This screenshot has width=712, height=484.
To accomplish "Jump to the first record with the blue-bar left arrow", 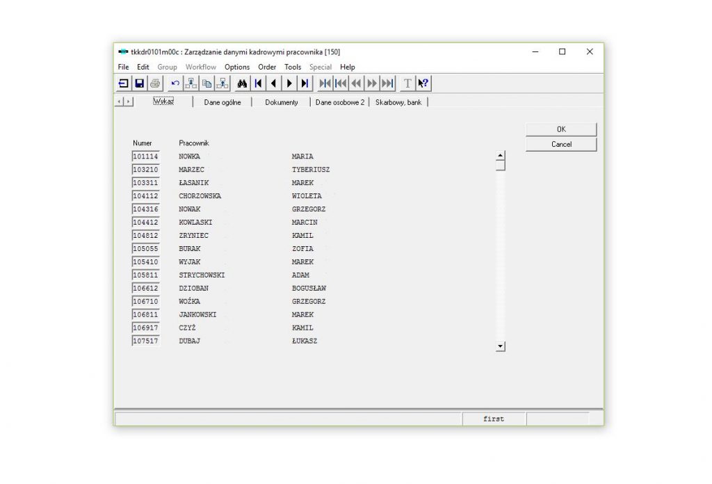I will click(259, 83).
